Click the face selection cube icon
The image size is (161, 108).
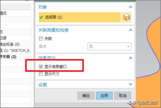click(126, 17)
